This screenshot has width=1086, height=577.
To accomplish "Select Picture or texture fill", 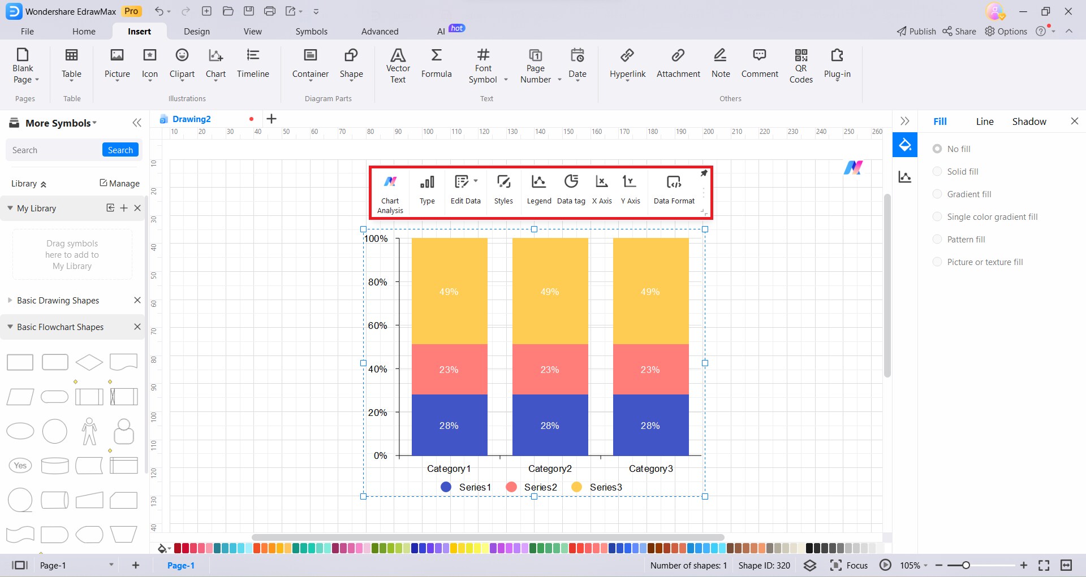I will 978,262.
